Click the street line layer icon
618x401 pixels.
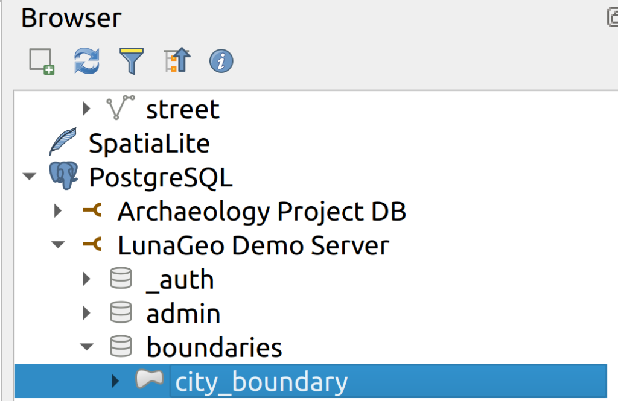pyautogui.click(x=120, y=109)
